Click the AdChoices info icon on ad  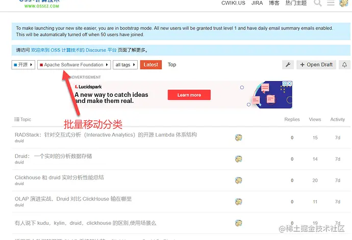pos(285,84)
